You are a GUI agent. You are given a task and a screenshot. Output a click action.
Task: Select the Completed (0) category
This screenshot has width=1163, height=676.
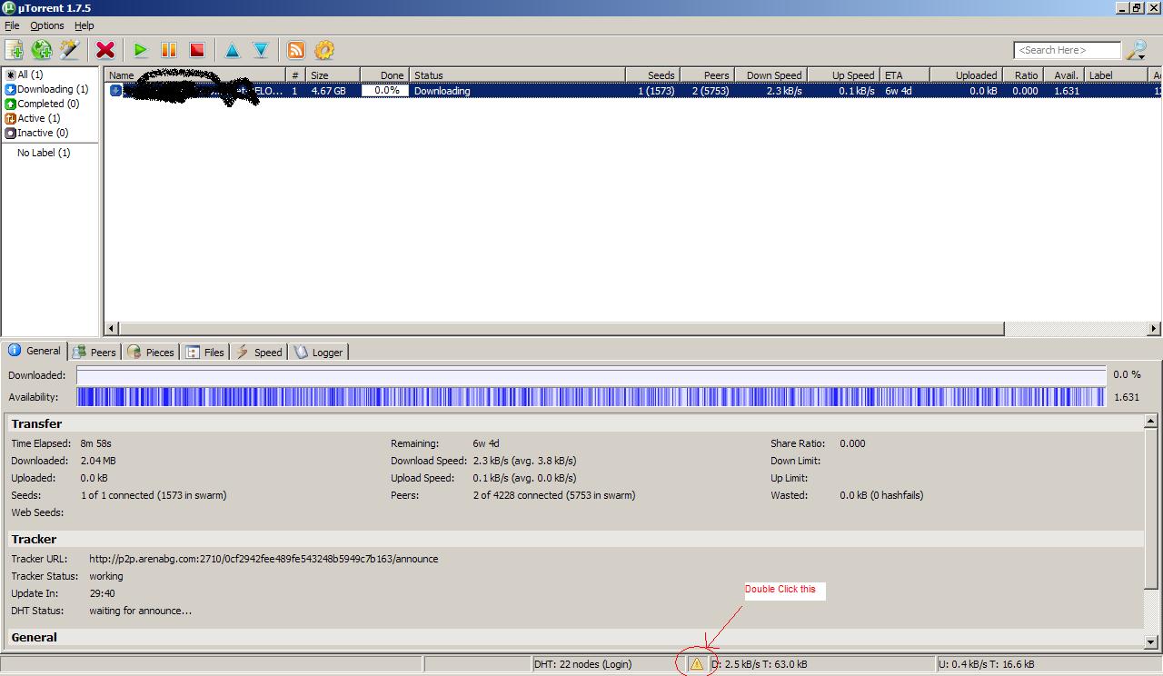pyautogui.click(x=47, y=104)
